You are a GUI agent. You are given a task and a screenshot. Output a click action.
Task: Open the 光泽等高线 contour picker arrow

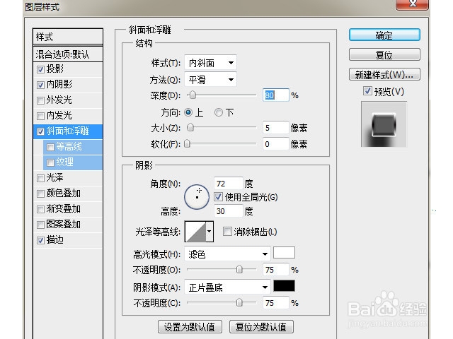pyautogui.click(x=210, y=232)
